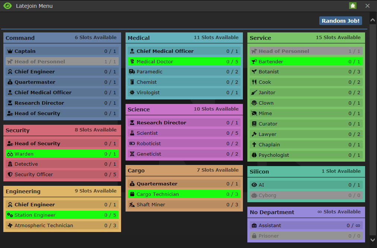The image size is (377, 248).
Task: Click the Command department header
Action: tap(62, 38)
